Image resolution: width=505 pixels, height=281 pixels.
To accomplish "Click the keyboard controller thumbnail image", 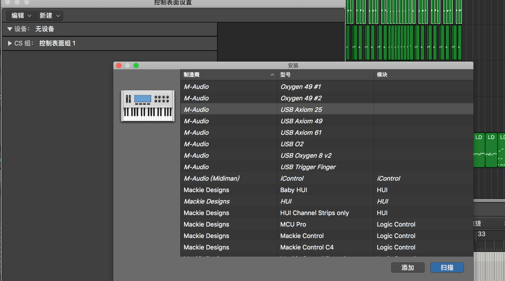I will [148, 106].
